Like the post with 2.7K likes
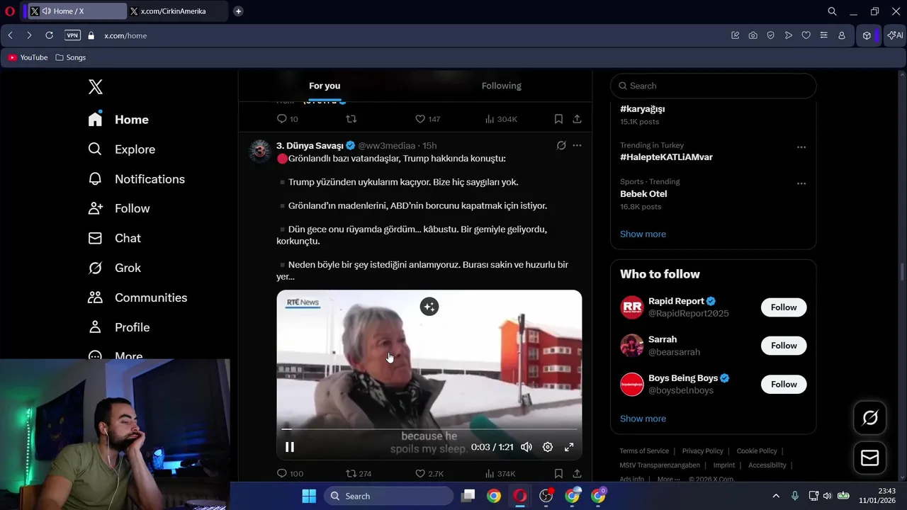This screenshot has height=510, width=907. [429, 474]
